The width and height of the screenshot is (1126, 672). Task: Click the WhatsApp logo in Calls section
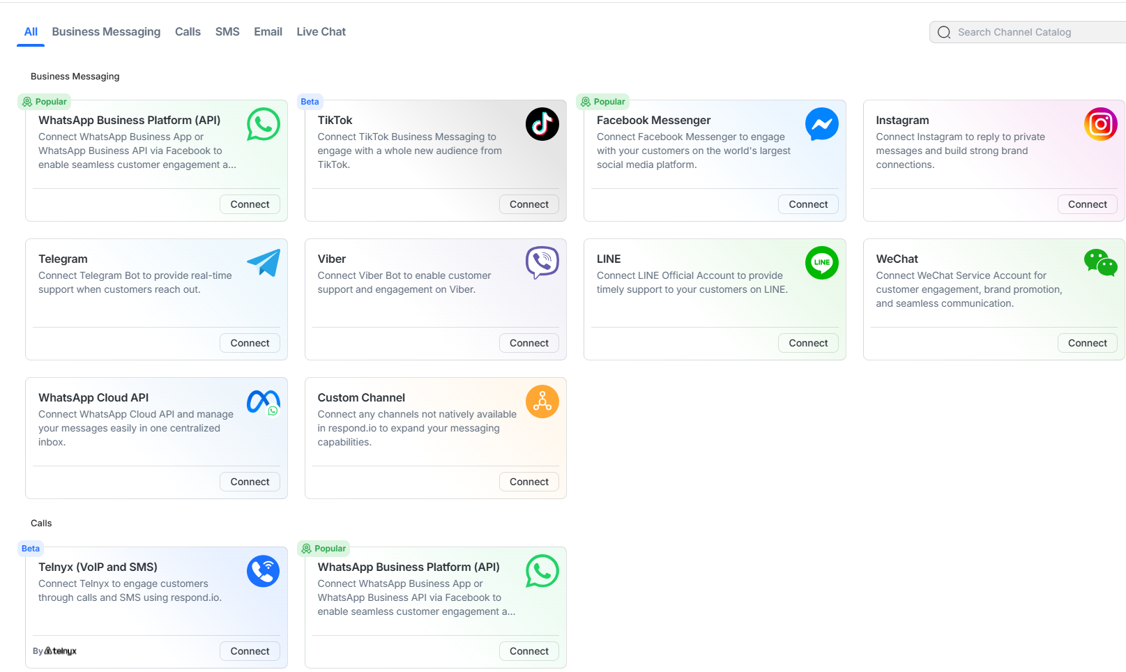click(542, 571)
